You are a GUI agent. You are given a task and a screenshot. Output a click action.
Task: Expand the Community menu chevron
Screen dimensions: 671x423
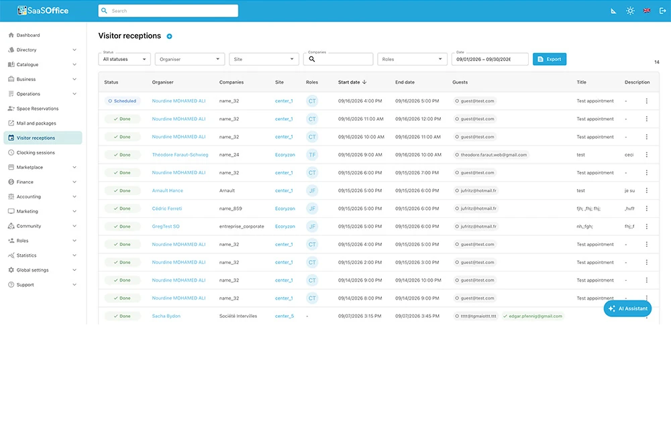click(x=74, y=227)
